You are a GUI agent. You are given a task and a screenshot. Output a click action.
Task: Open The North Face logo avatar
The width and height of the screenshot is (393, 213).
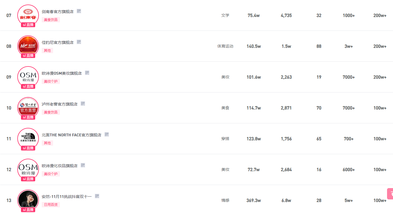tap(28, 137)
